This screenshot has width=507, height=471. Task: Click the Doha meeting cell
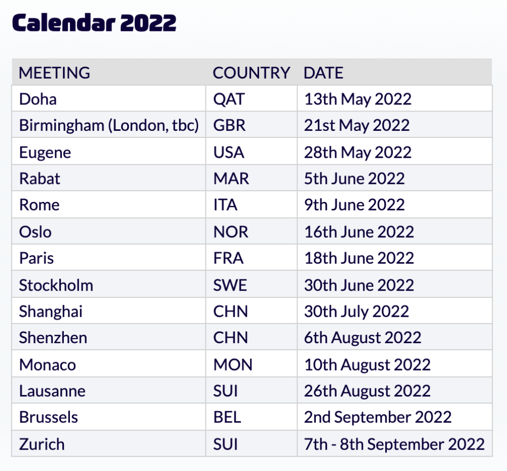38,99
